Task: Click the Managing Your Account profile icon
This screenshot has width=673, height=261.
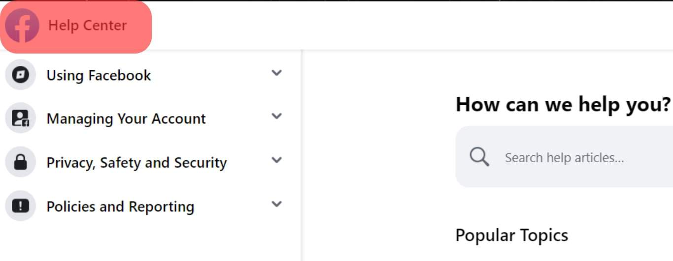Action: pyautogui.click(x=20, y=118)
